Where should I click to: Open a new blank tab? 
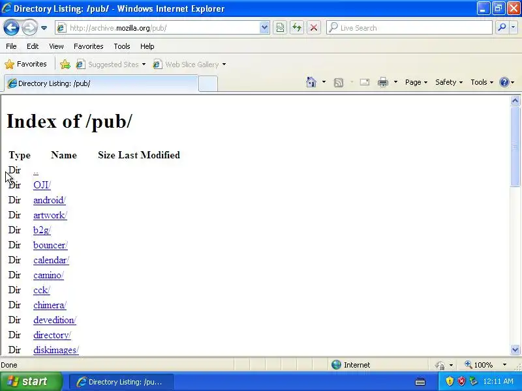click(x=208, y=83)
